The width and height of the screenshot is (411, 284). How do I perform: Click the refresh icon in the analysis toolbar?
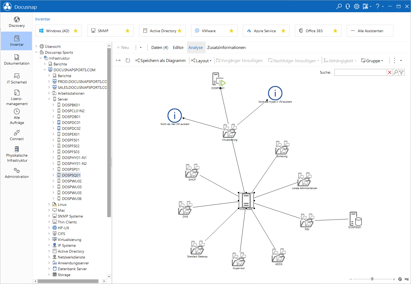(128, 61)
